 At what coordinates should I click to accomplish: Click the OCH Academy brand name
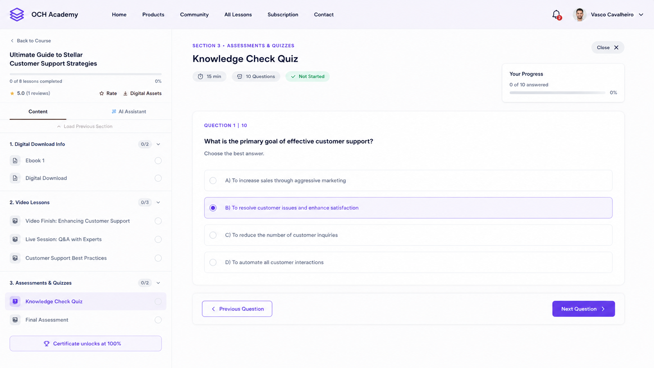[x=55, y=15]
